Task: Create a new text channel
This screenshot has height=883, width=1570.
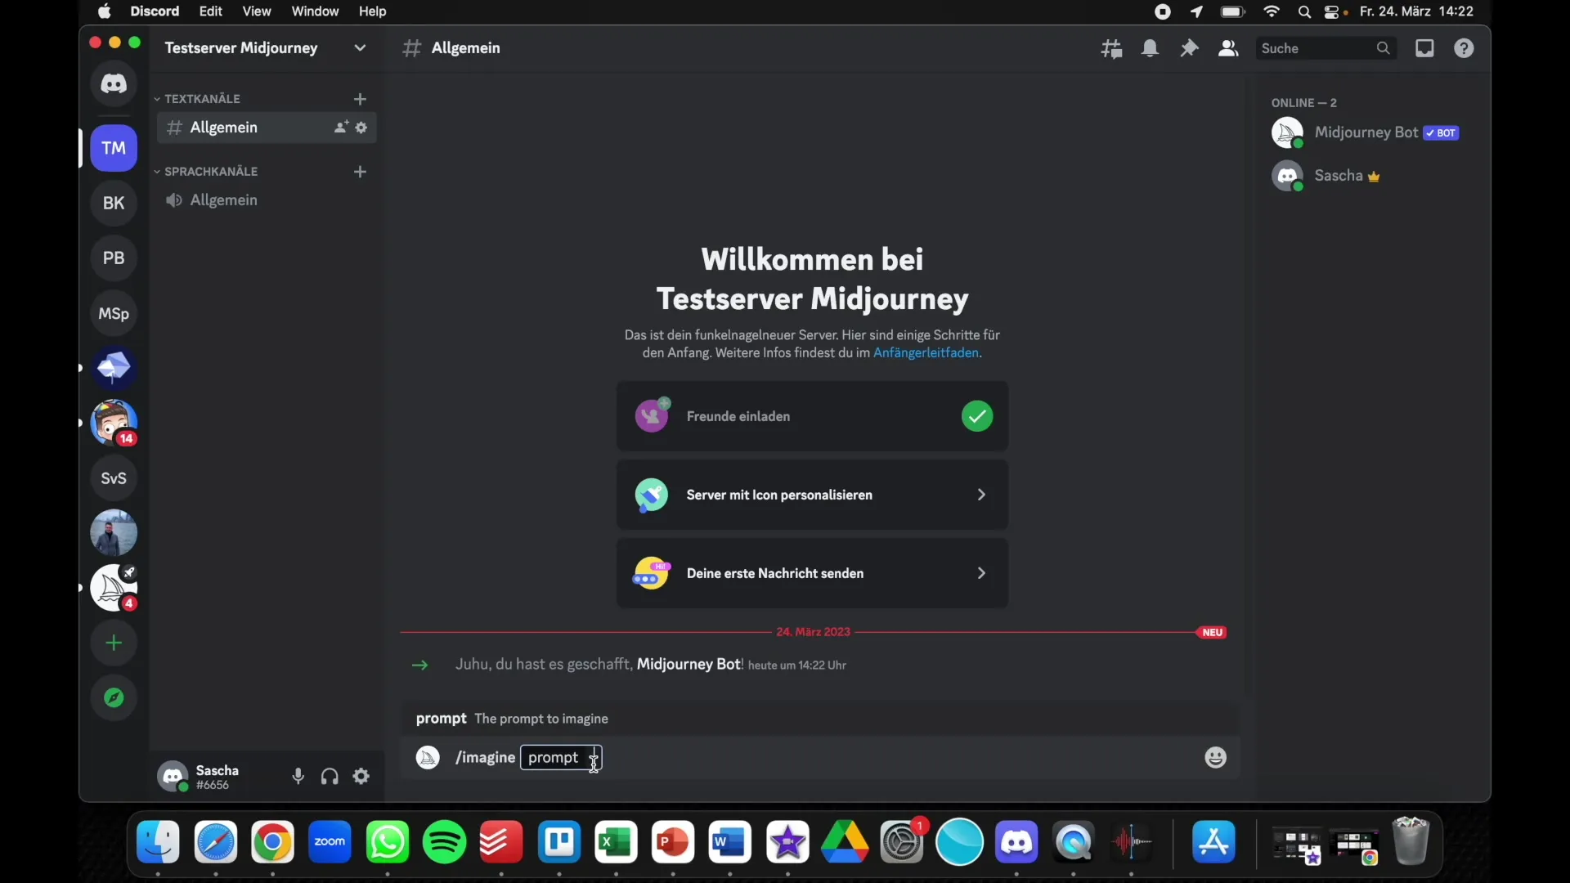Action: pos(360,99)
